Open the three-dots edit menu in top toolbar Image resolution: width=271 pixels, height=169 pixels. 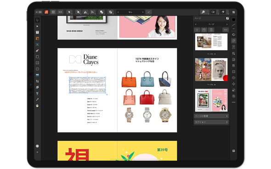point(60,12)
